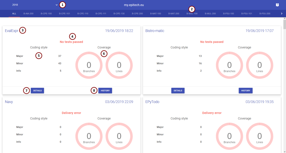The image size is (286, 153).
Task: Go to the B-PSU-200 tab
Action: [265, 13]
